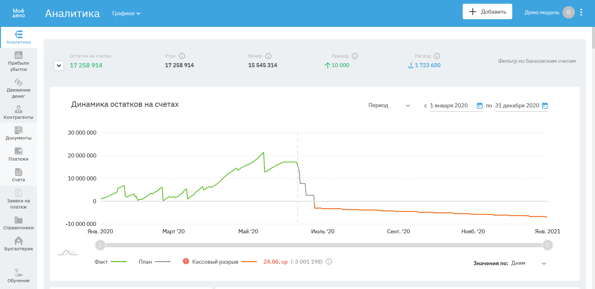Click the Добавить button

pos(487,11)
